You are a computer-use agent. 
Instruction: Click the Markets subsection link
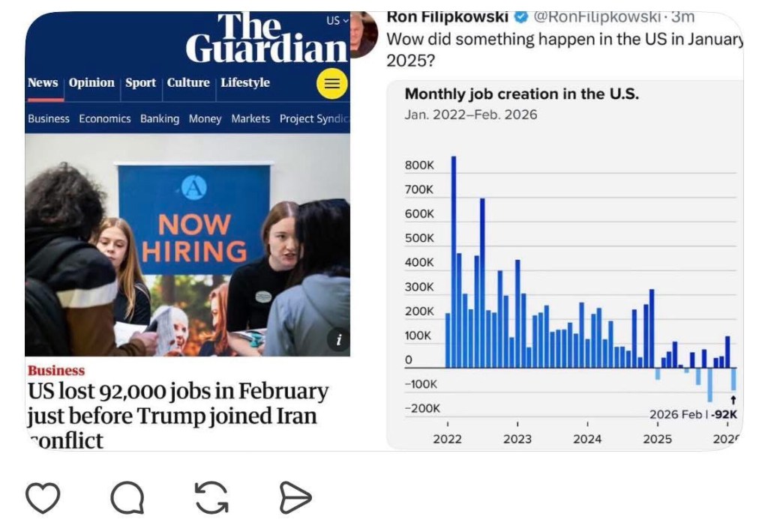(250, 118)
